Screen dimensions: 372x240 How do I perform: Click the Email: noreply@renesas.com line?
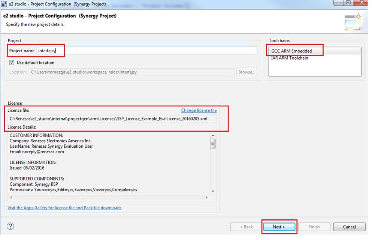click(x=37, y=152)
